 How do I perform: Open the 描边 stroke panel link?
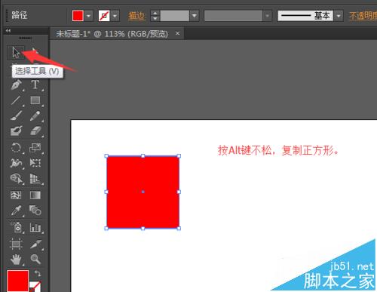(x=136, y=16)
